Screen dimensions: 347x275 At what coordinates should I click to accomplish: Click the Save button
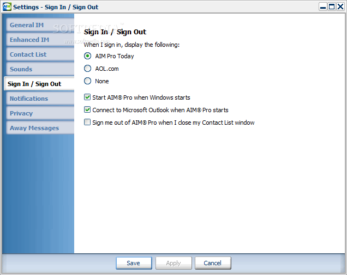134,263
